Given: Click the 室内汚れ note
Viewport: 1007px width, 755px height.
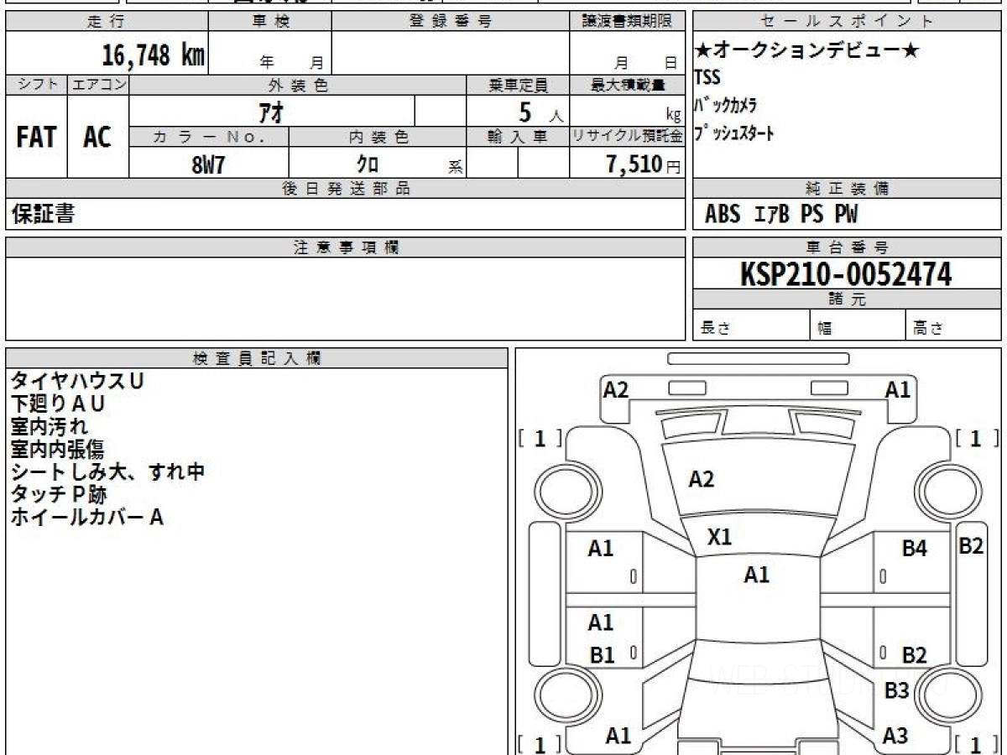Looking at the screenshot, I should (x=50, y=426).
